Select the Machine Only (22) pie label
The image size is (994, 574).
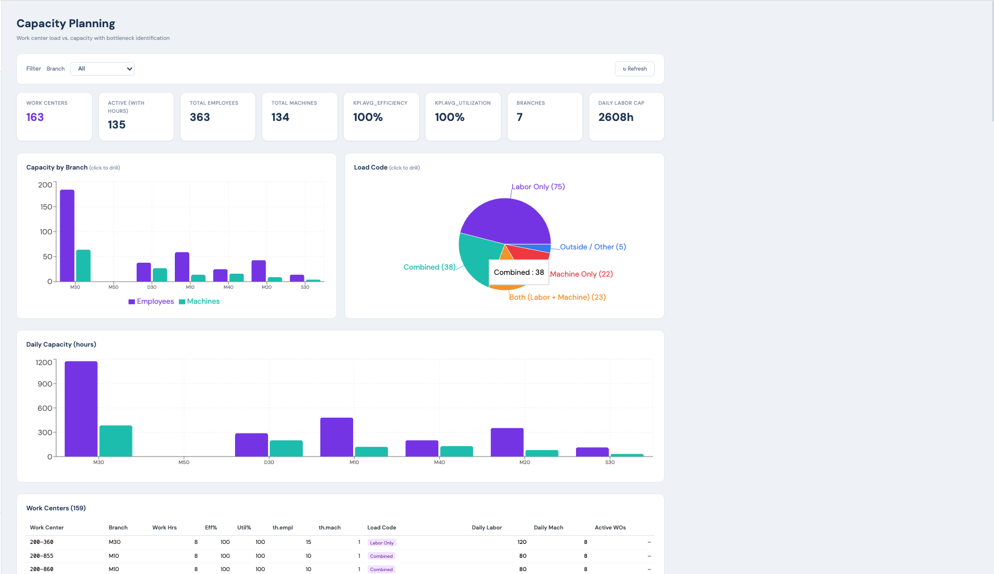click(581, 274)
